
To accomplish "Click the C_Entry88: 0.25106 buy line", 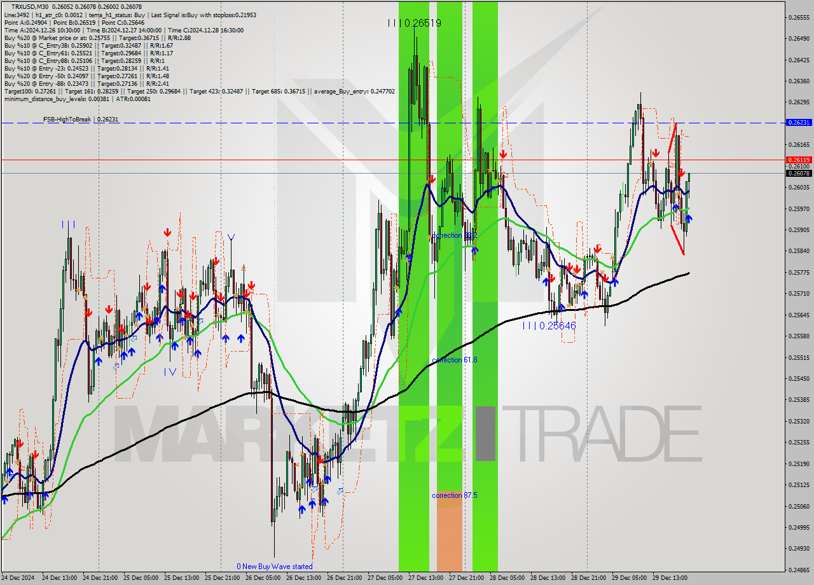I will click(85, 61).
